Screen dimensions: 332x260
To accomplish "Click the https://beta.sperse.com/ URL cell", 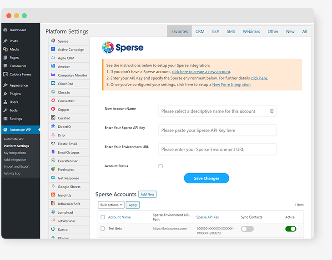I will pyautogui.click(x=170, y=229).
